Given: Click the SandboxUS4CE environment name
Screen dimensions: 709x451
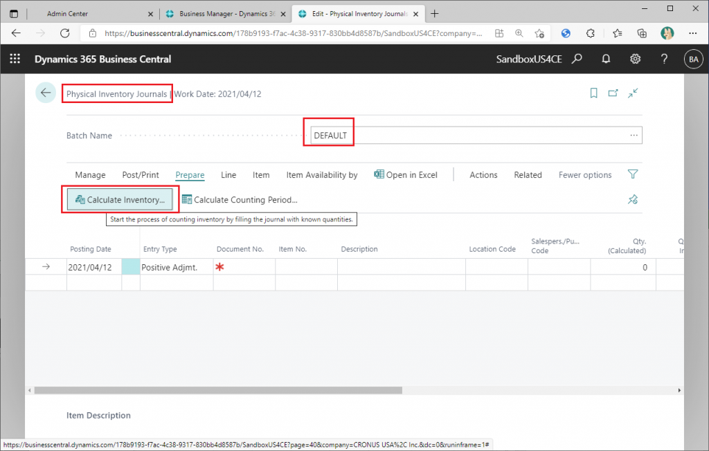Looking at the screenshot, I should (529, 59).
